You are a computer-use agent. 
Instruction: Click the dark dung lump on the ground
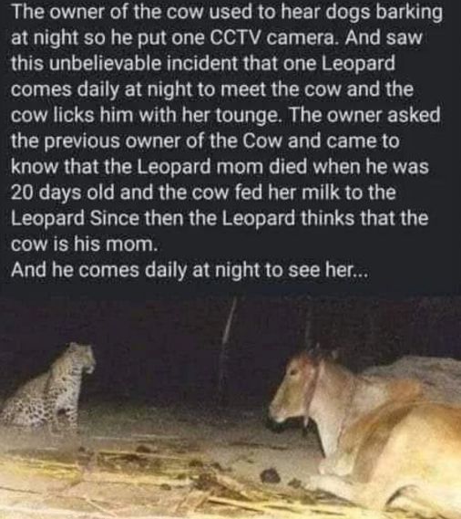(271, 477)
